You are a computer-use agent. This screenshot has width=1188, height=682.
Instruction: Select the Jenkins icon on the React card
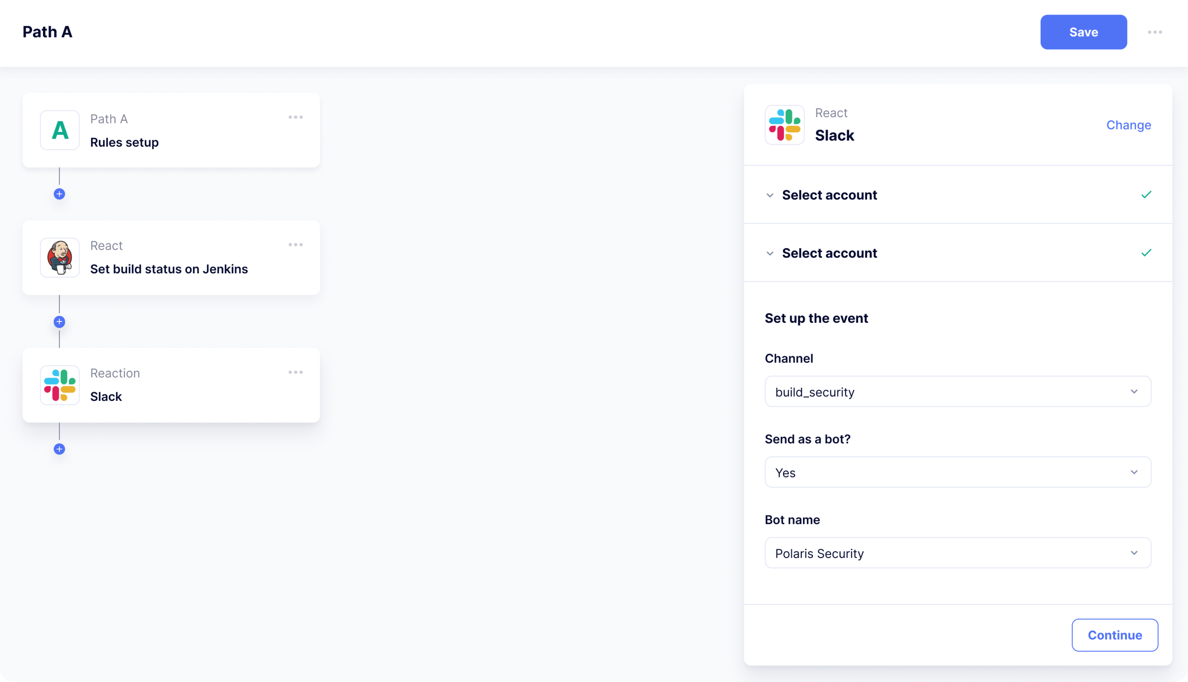(x=60, y=257)
